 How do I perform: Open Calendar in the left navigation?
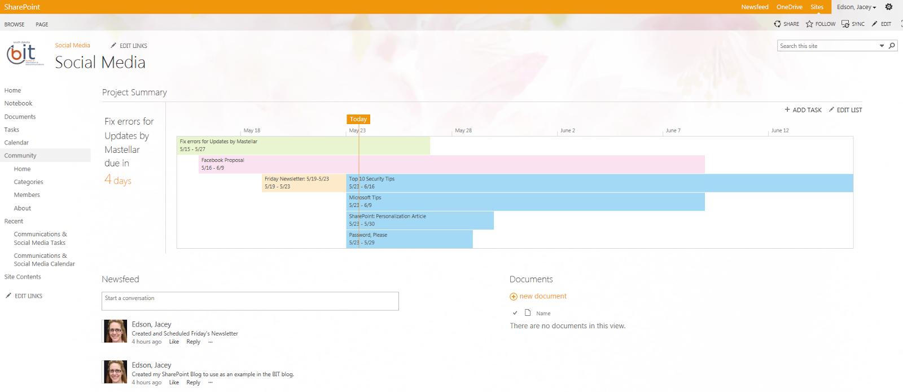[x=16, y=143]
